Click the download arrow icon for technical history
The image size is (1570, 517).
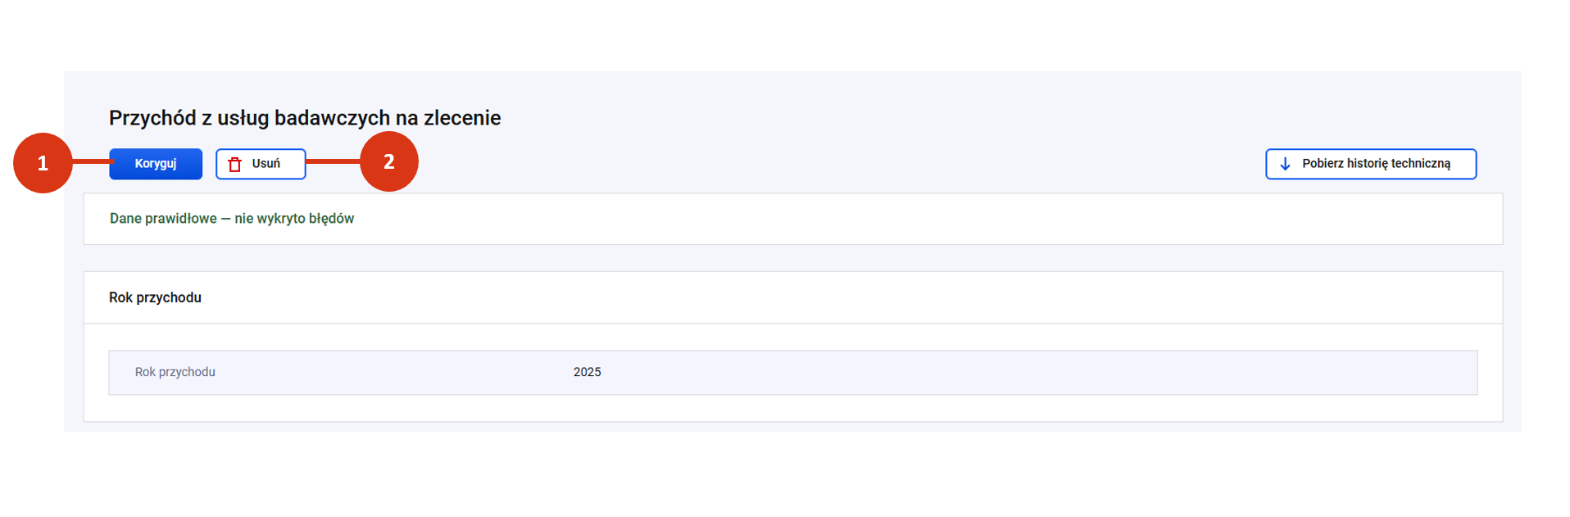1285,164
